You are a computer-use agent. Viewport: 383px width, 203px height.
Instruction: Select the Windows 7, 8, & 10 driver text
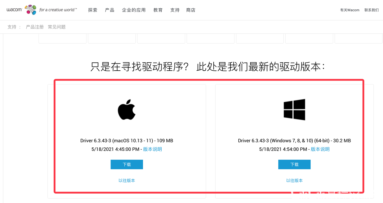294,141
